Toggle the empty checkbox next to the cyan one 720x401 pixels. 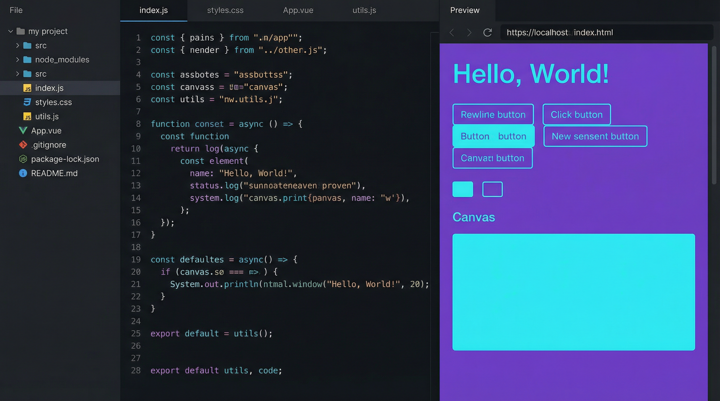[492, 189]
